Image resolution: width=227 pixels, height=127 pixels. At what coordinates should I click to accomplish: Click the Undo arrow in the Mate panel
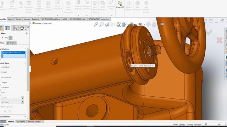pyautogui.click(x=6, y=38)
